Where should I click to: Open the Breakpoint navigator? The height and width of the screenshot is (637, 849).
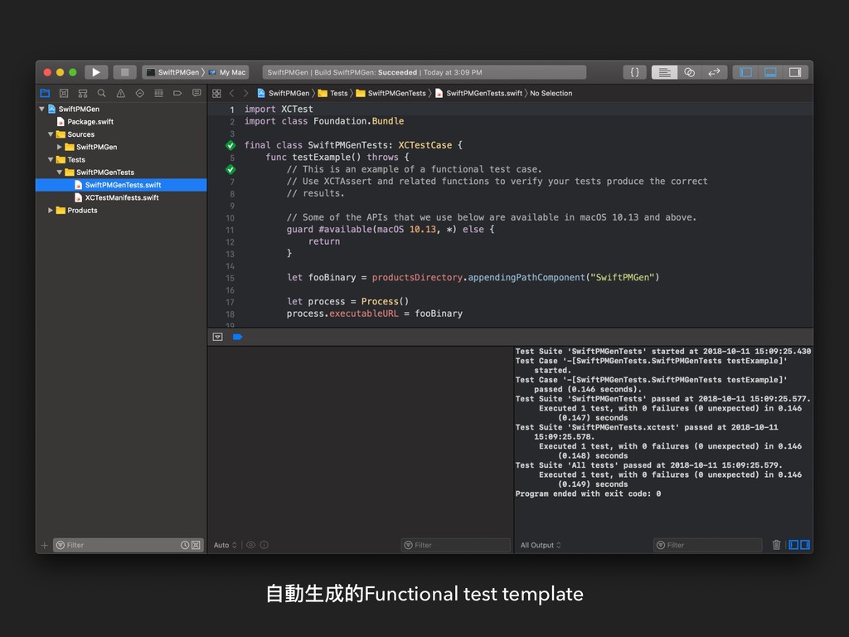click(x=177, y=93)
